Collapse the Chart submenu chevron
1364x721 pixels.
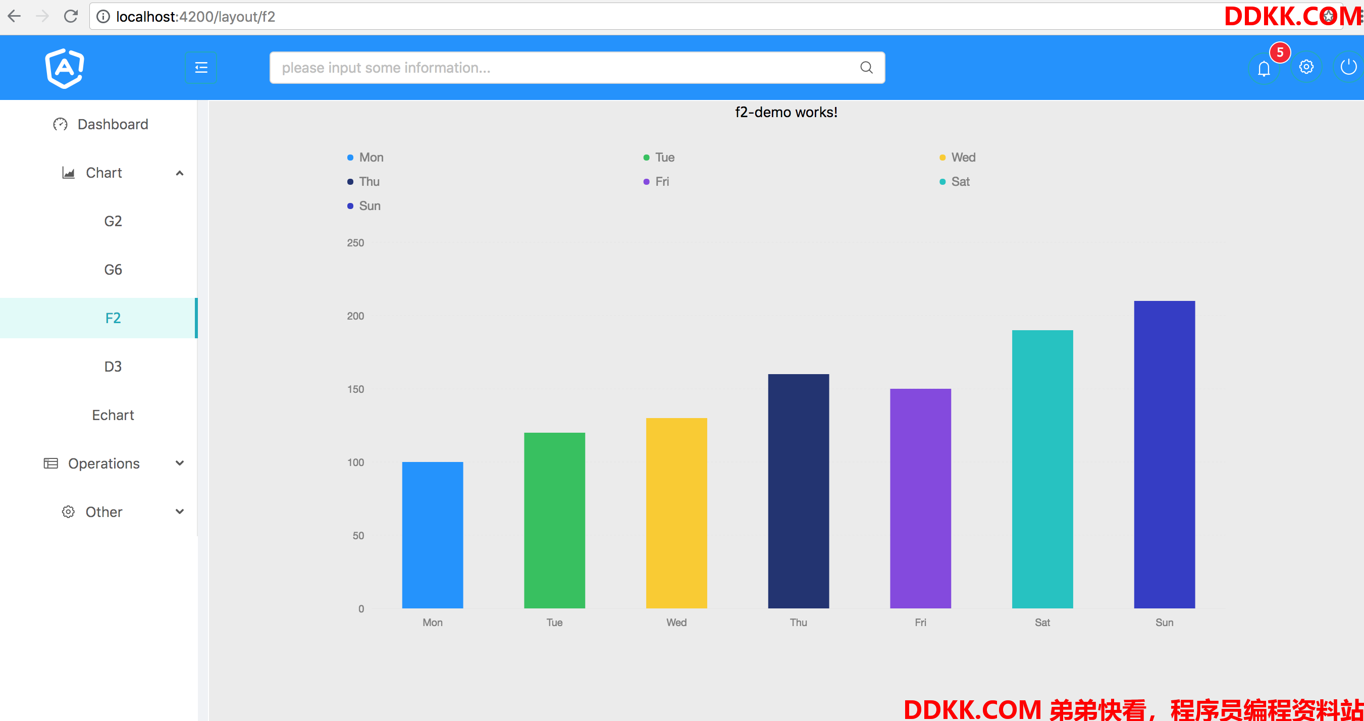pos(180,173)
